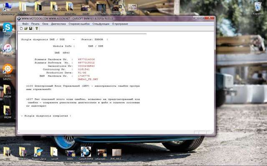The image size is (267, 166).
Task: Select the Корзина recycle bin icon
Action: (258, 8)
